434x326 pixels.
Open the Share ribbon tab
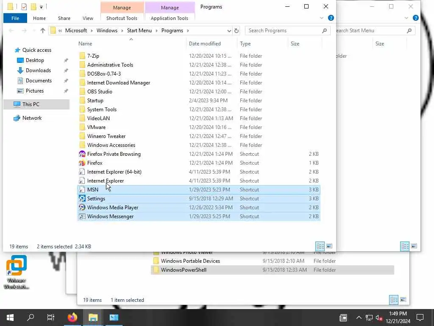click(x=64, y=18)
